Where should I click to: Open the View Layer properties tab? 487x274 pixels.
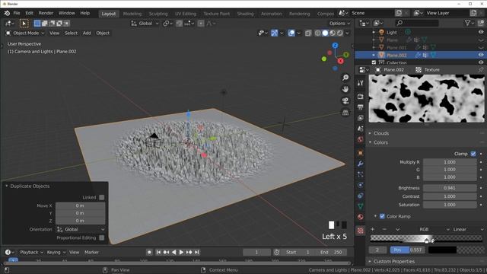tap(360, 118)
